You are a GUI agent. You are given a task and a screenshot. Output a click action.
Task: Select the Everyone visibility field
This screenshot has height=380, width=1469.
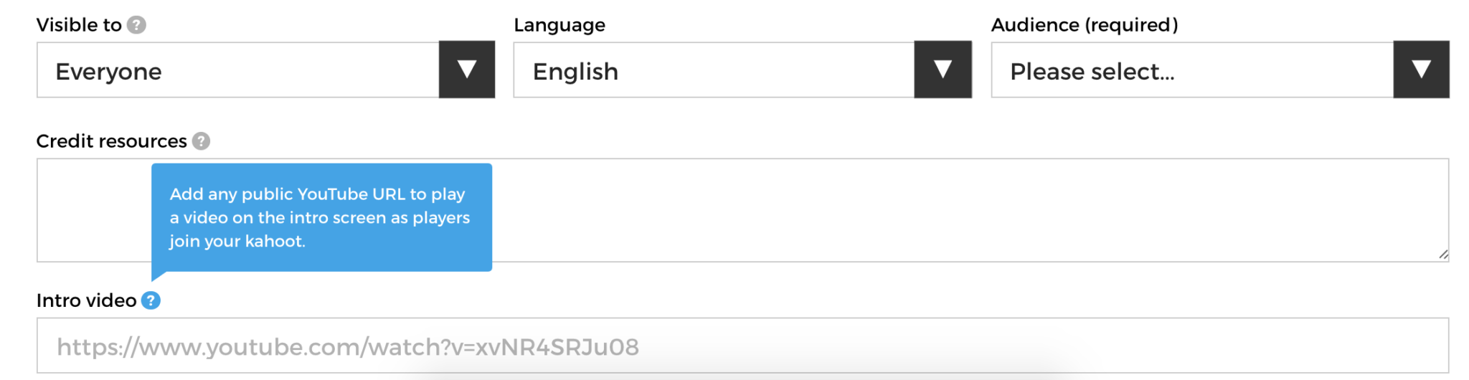pos(238,70)
